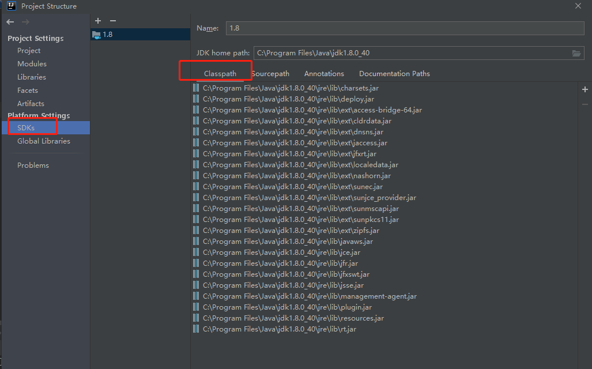Click the jar icon beside charsets.jar
Screen dimensions: 592x369
pyautogui.click(x=195, y=88)
